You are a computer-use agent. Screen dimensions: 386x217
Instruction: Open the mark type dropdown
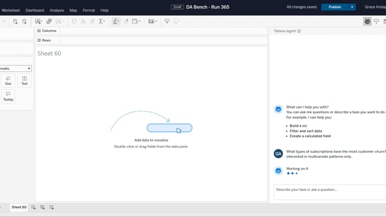pos(16,68)
